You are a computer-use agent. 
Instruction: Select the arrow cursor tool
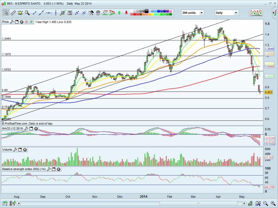click(6, 13)
